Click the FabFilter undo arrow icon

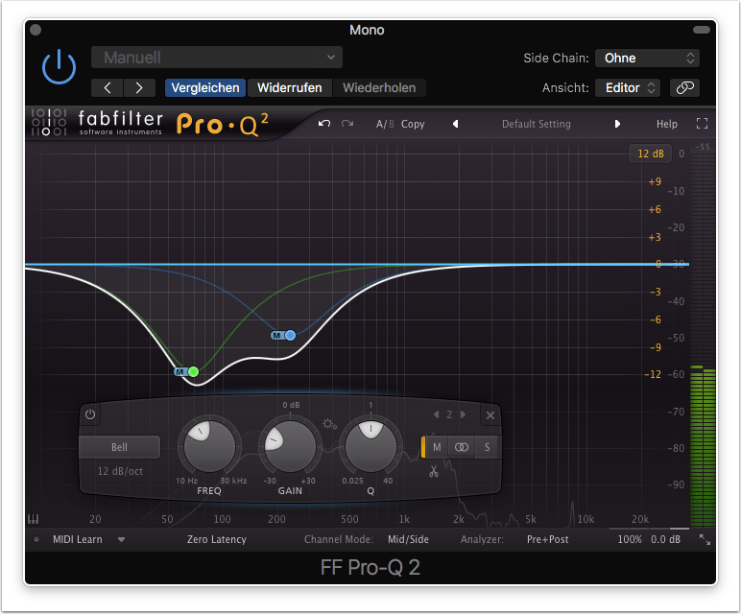tap(324, 124)
